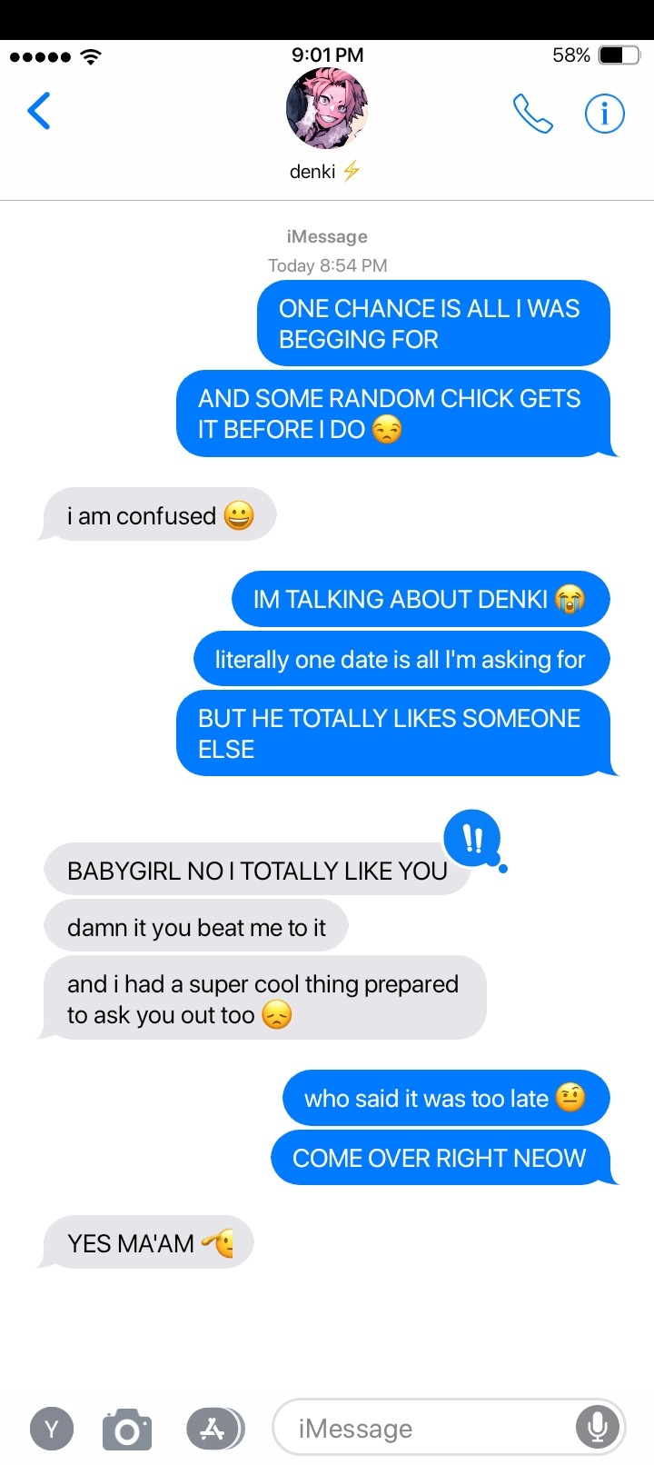Tap "who said it was too late" bubble
654x1465 pixels.
pyautogui.click(x=446, y=1098)
